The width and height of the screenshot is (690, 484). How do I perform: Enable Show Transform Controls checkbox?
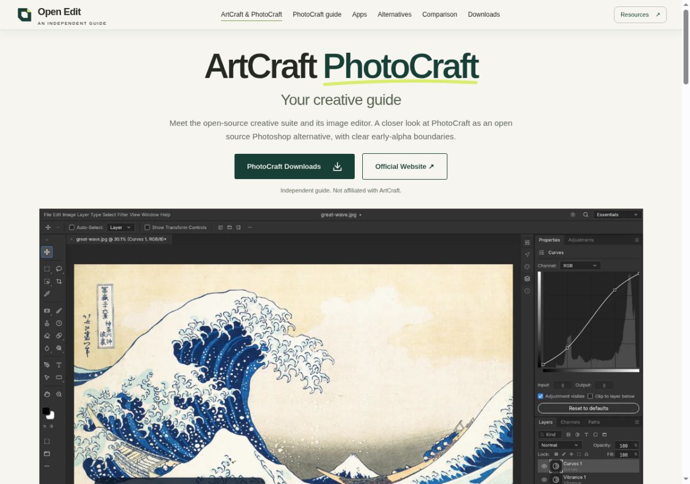(147, 227)
